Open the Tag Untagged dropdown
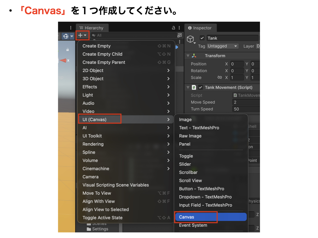 [x=223, y=46]
